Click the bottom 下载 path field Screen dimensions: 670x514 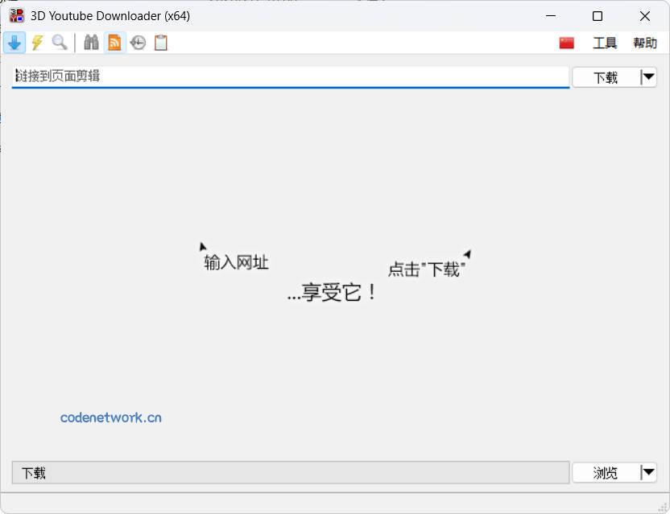[x=290, y=473]
